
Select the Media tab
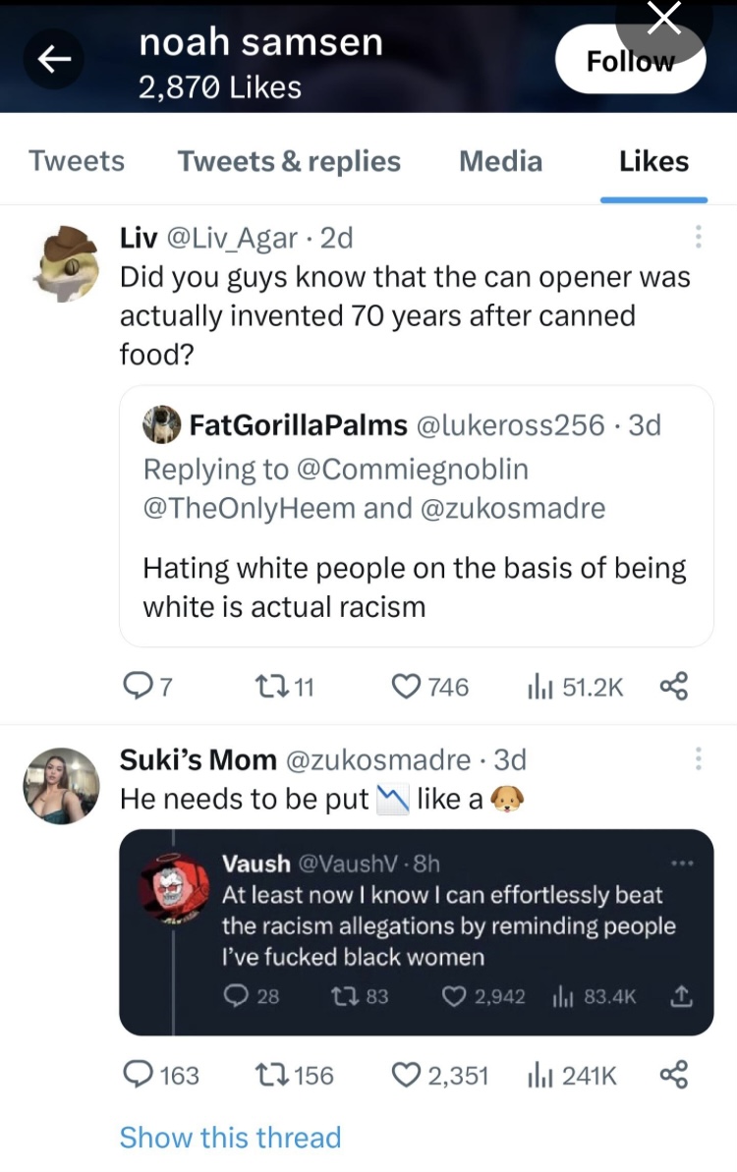500,161
